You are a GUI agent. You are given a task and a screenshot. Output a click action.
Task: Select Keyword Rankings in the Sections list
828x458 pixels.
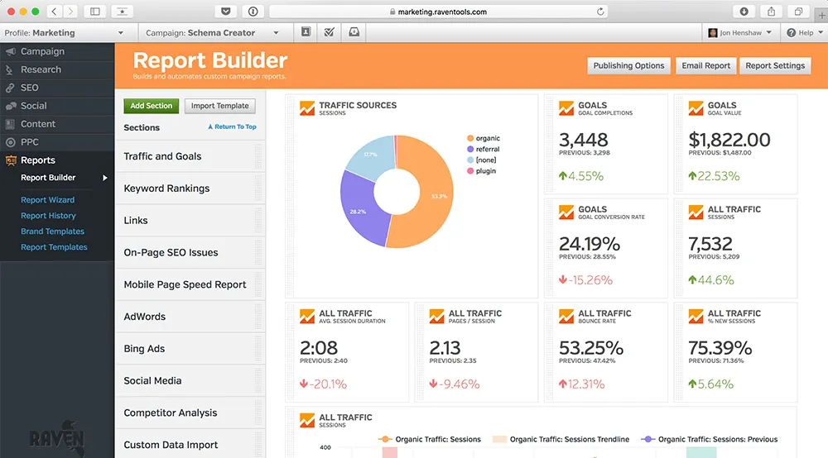pyautogui.click(x=166, y=188)
